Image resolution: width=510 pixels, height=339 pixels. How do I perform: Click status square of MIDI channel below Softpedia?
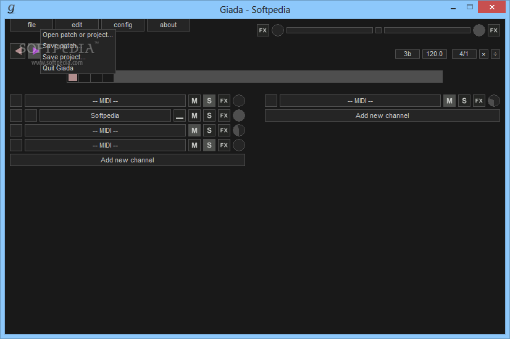[x=16, y=130]
